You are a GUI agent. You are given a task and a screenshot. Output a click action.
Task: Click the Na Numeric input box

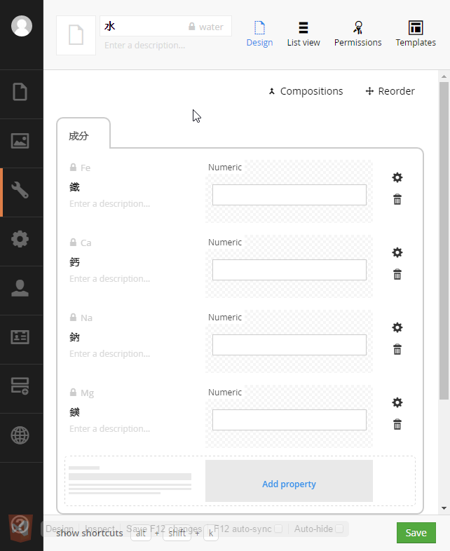pos(289,345)
